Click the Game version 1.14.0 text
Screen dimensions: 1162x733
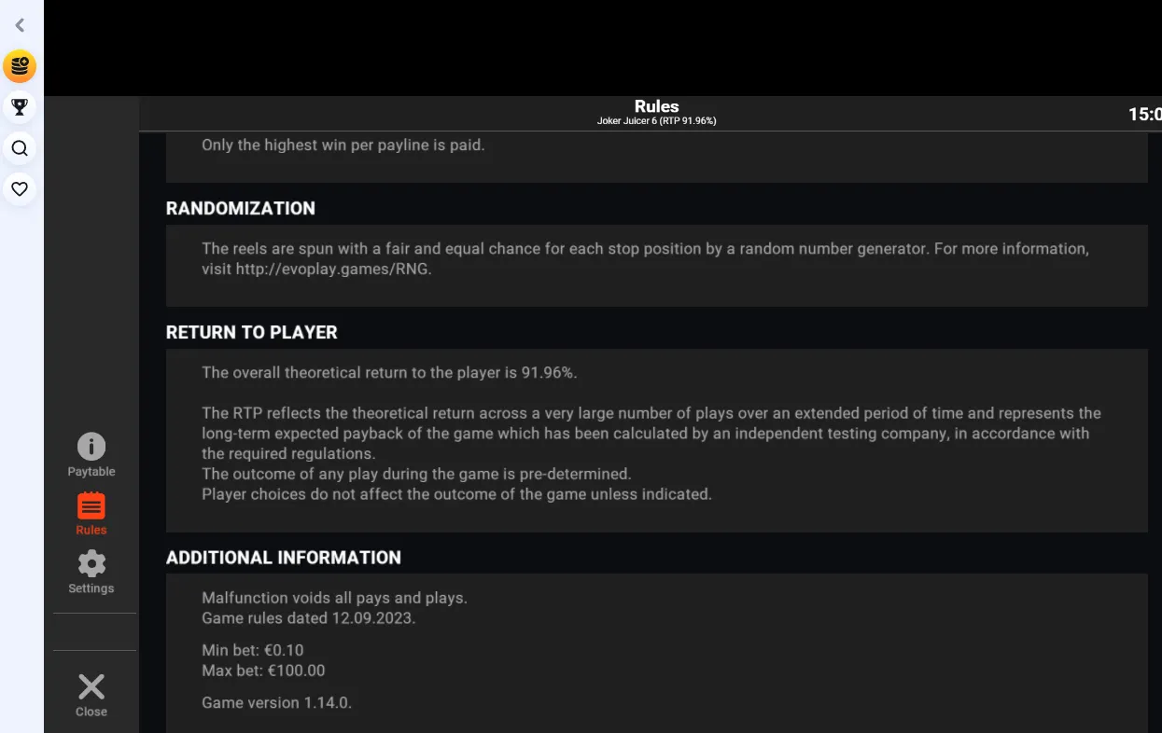point(277,703)
